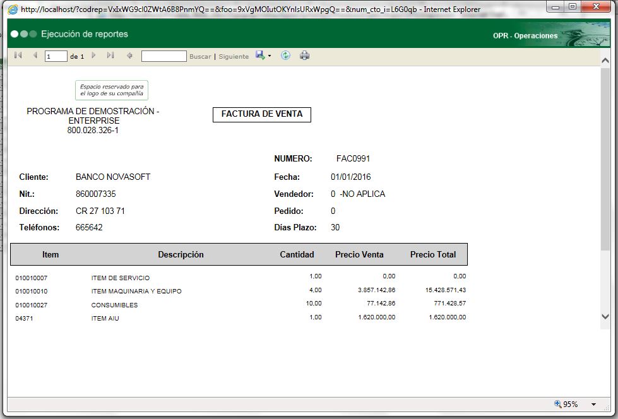Select vendor value 0 -NO APLICA
The height and width of the screenshot is (419, 618).
point(358,194)
